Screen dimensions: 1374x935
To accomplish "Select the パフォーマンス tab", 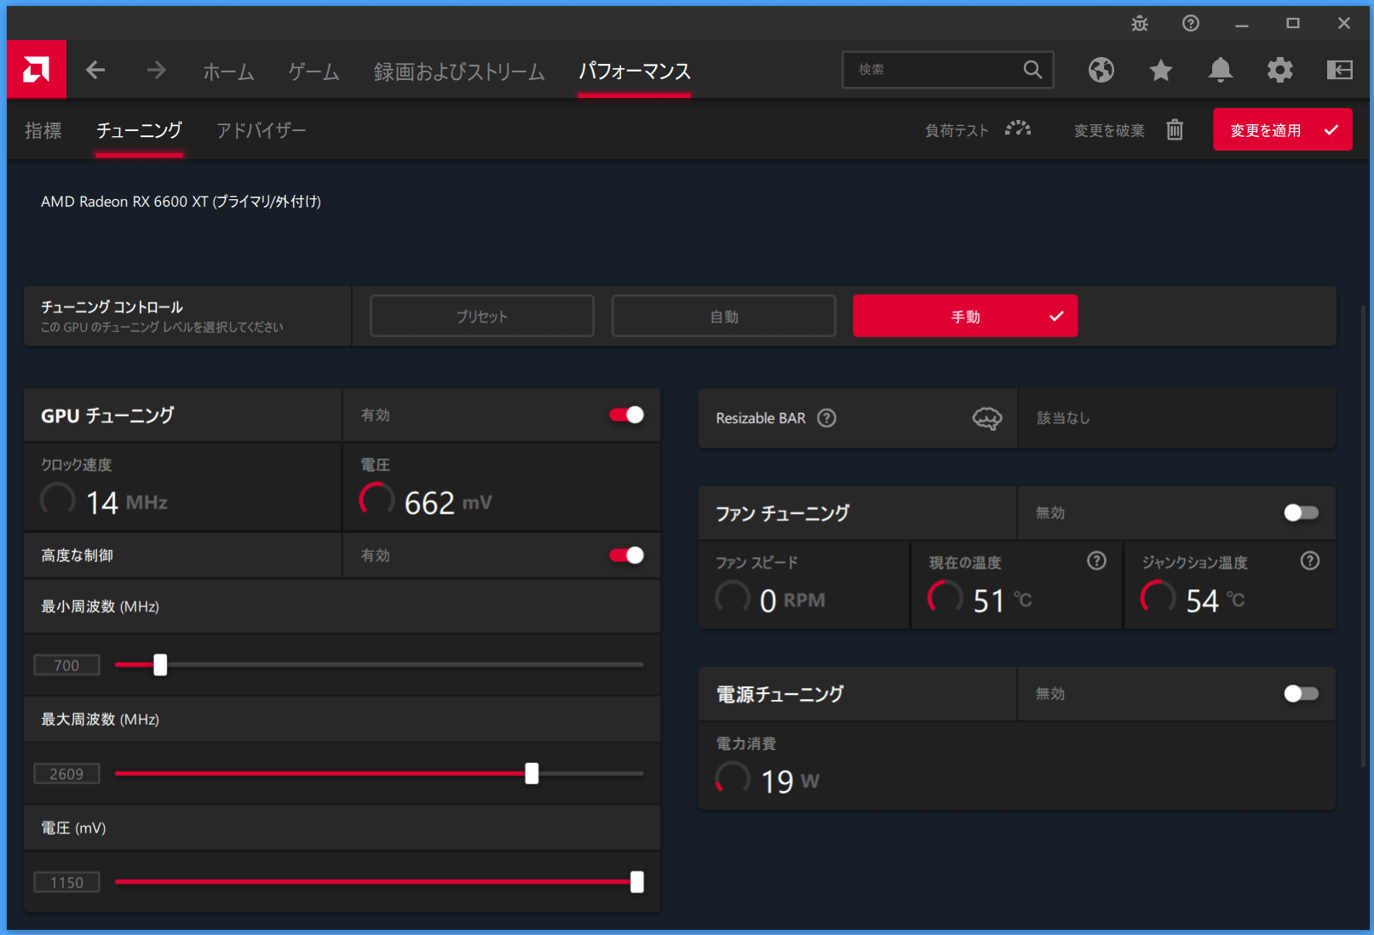I will pos(635,72).
